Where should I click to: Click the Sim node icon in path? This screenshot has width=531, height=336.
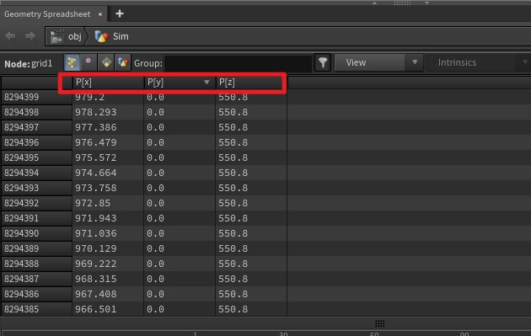(101, 36)
